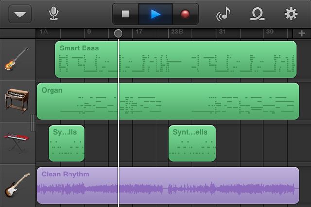The height and width of the screenshot is (207, 311).
Task: Select the organ track icon
Action: coord(17,101)
